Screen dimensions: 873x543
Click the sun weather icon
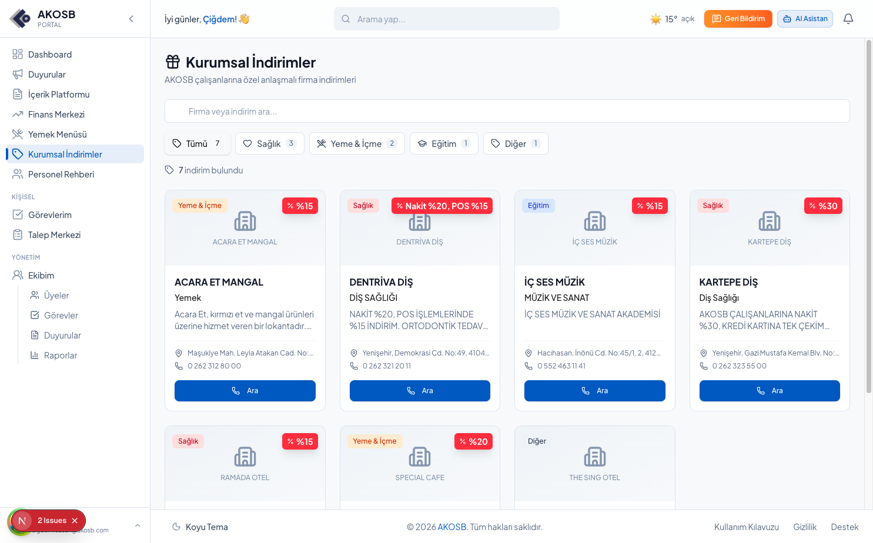[x=655, y=19]
